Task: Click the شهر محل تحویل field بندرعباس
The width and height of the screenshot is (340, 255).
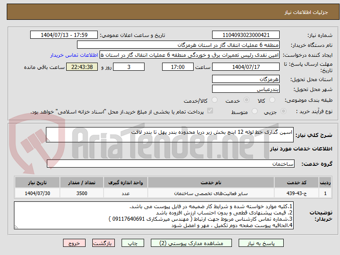Action: [246, 89]
